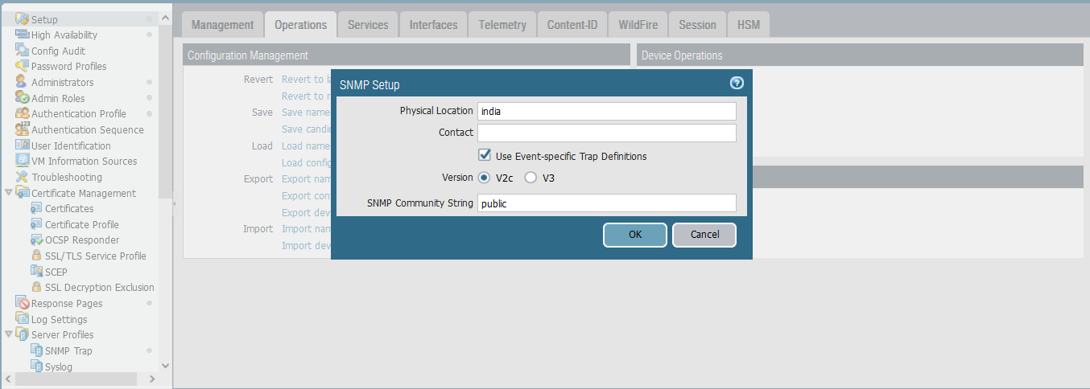Viewport: 1090px width, 389px height.
Task: Select High Availability in the sidebar
Action: pos(64,35)
